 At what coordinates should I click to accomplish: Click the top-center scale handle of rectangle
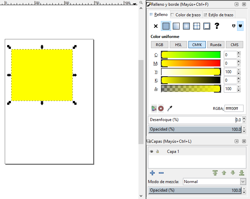(42, 47)
